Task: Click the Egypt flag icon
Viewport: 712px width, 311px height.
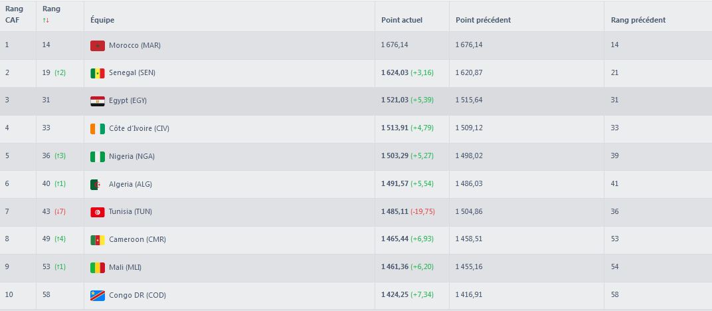Action: coord(98,101)
